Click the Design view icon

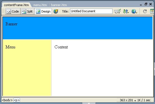point(38,11)
